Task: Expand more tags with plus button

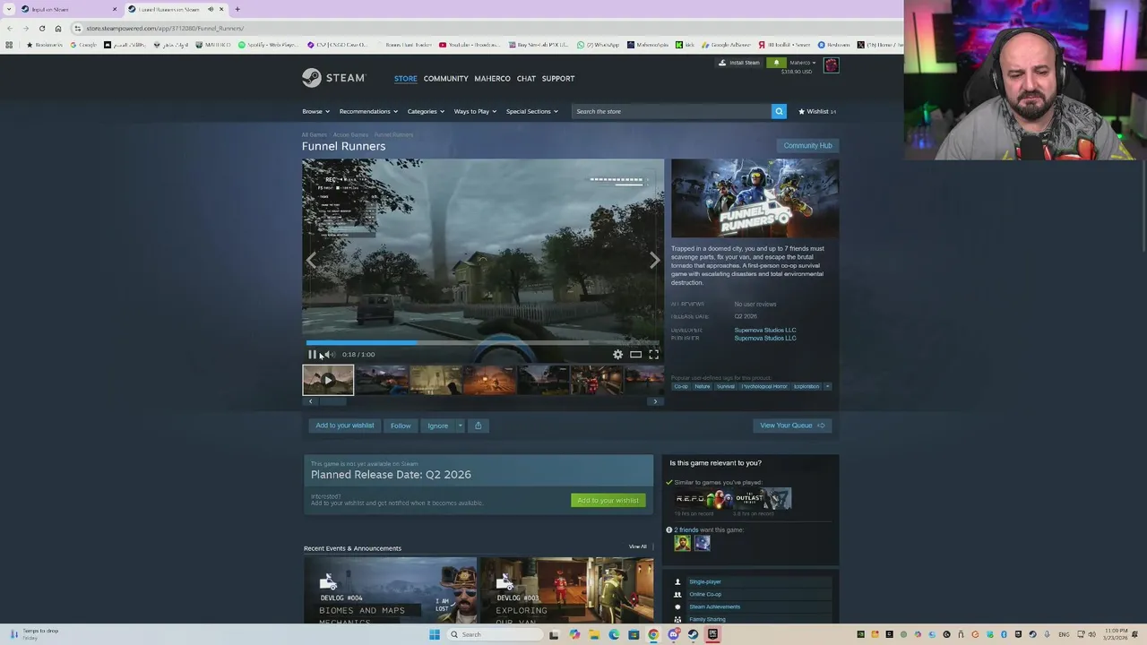Action: pos(827,387)
